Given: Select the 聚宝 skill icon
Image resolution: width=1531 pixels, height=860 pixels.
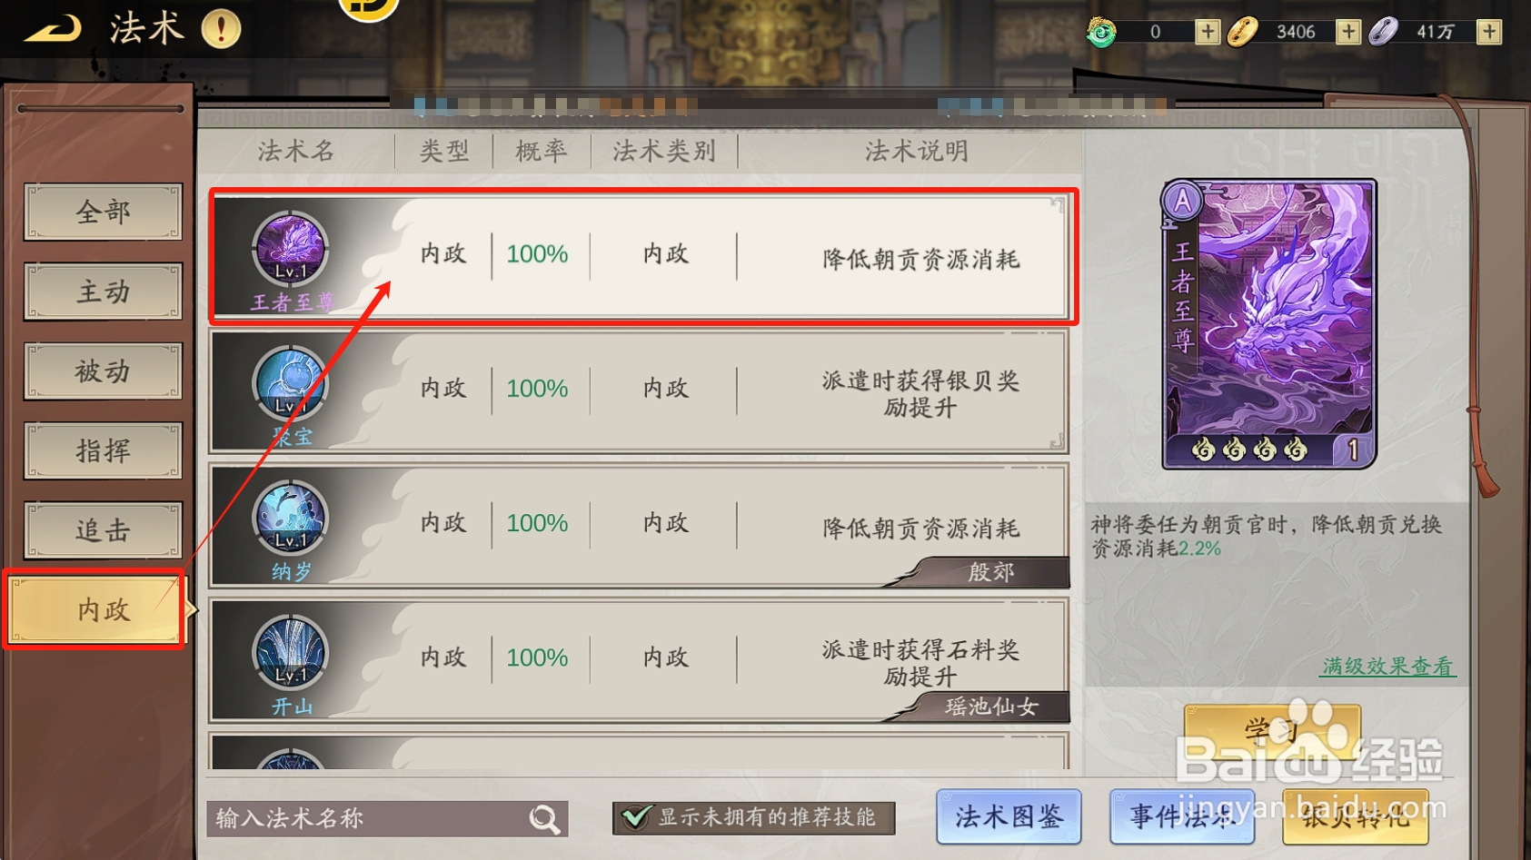Looking at the screenshot, I should pyautogui.click(x=291, y=381).
